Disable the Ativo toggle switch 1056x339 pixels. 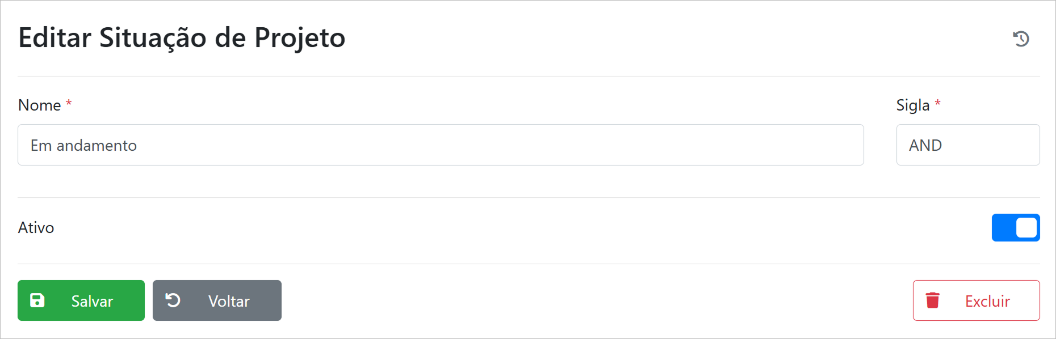(1015, 228)
